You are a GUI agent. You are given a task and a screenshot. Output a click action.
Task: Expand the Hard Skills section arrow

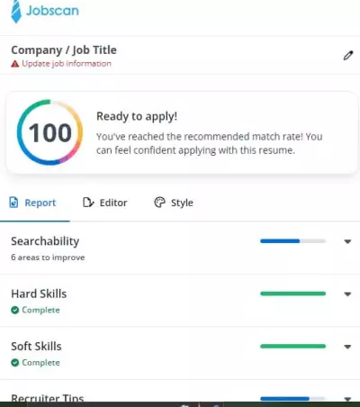coord(347,294)
